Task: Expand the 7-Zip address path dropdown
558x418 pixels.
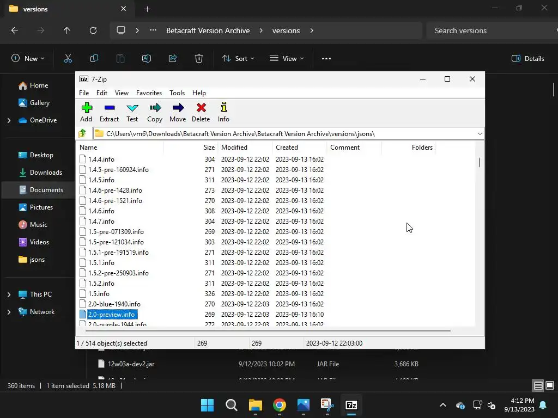Action: 480,134
